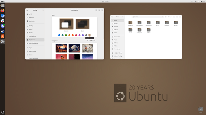Open Bluetooth settings panel
Viewport: 206px width, 115px height.
(x=35, y=21)
